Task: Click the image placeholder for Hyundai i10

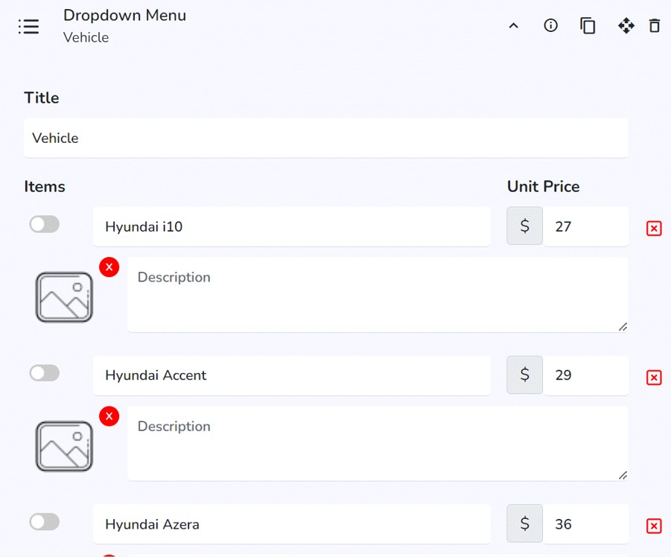Action: [x=64, y=297]
